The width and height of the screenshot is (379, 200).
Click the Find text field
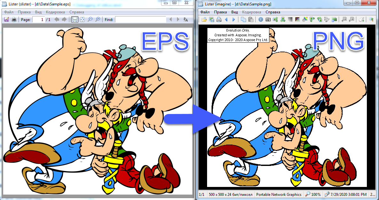140,19
